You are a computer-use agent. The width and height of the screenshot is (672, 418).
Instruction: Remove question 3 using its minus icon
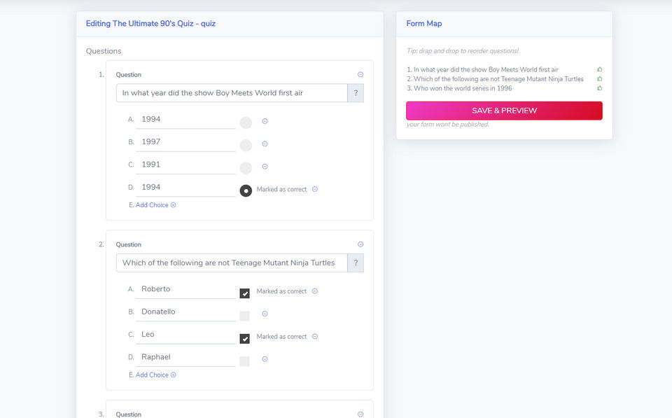tap(360, 414)
